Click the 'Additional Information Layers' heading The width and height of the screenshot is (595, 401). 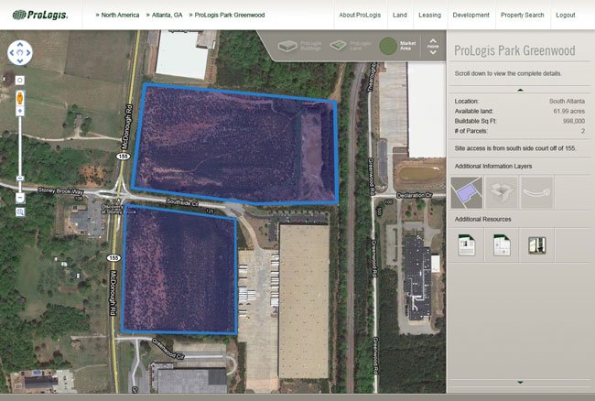click(x=492, y=166)
